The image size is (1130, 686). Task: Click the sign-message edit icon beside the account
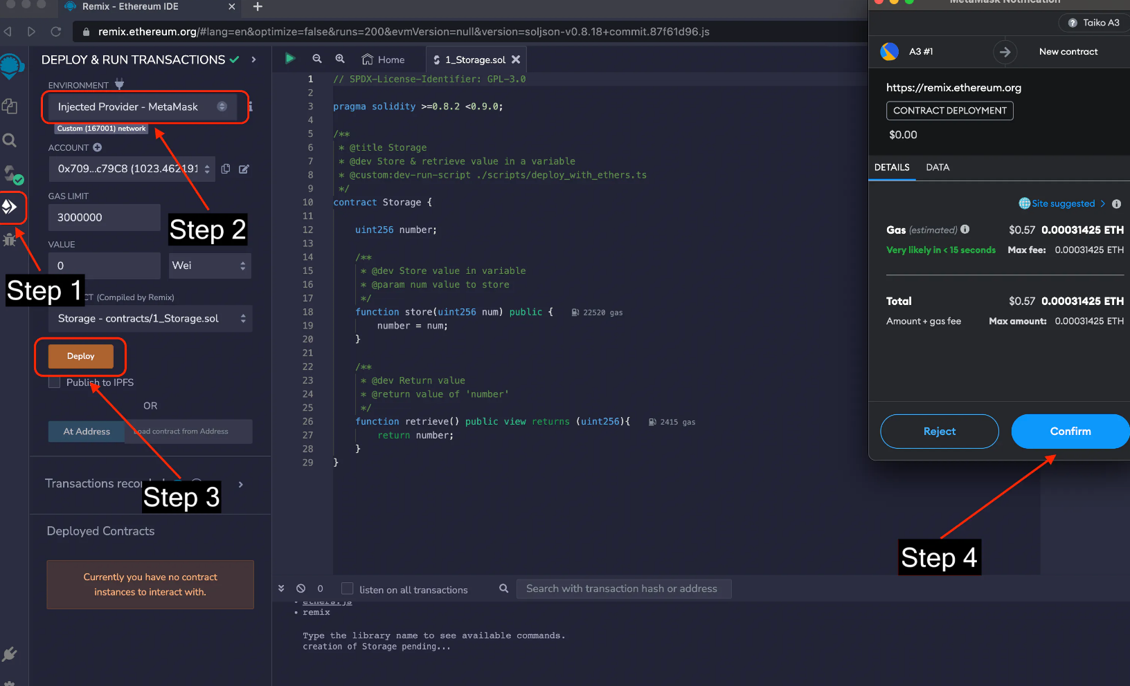[x=244, y=169]
